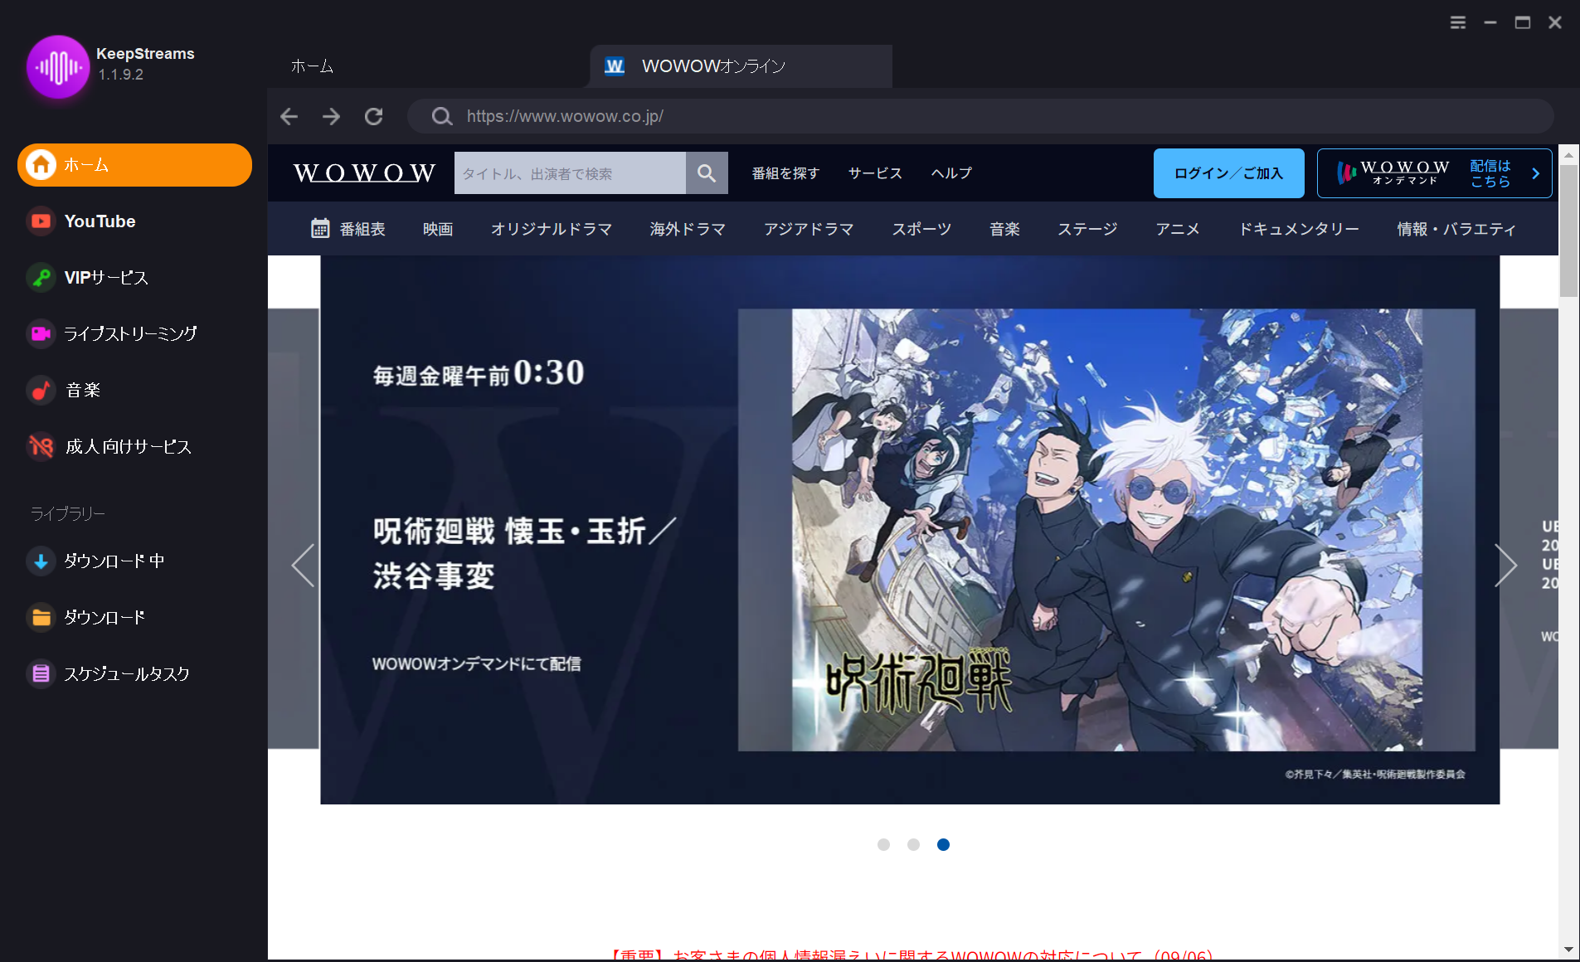
Task: Open サービス menu
Action: point(875,172)
